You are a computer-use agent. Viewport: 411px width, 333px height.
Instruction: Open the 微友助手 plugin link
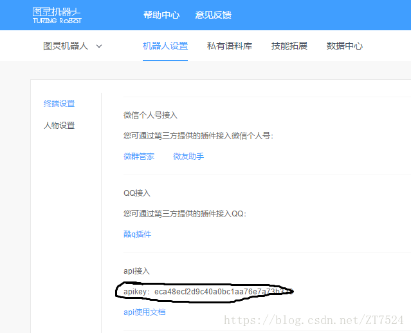pos(188,157)
